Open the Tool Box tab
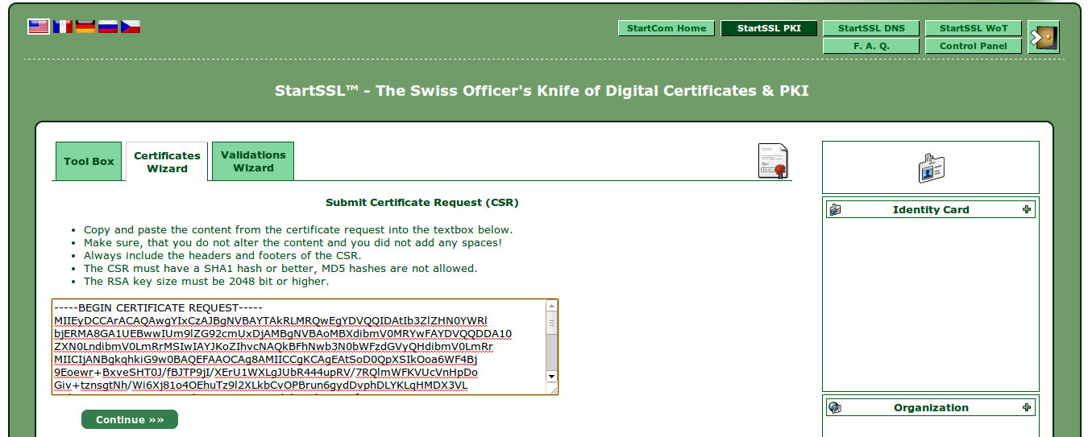This screenshot has height=437, width=1088. click(89, 161)
